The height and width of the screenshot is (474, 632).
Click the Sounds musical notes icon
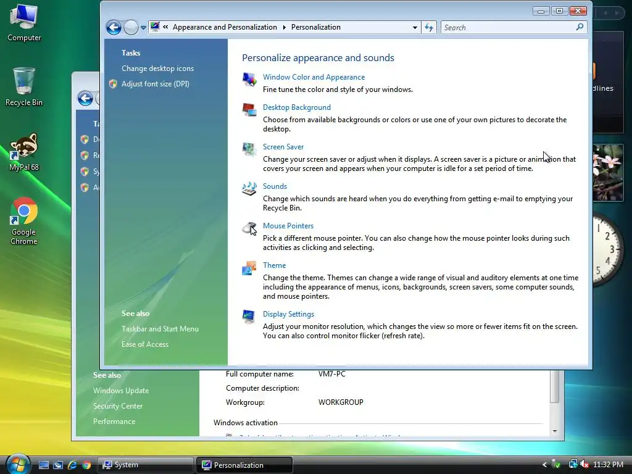(249, 188)
